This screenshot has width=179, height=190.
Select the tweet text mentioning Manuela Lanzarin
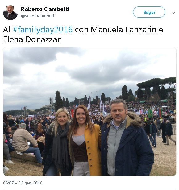tap(83, 35)
